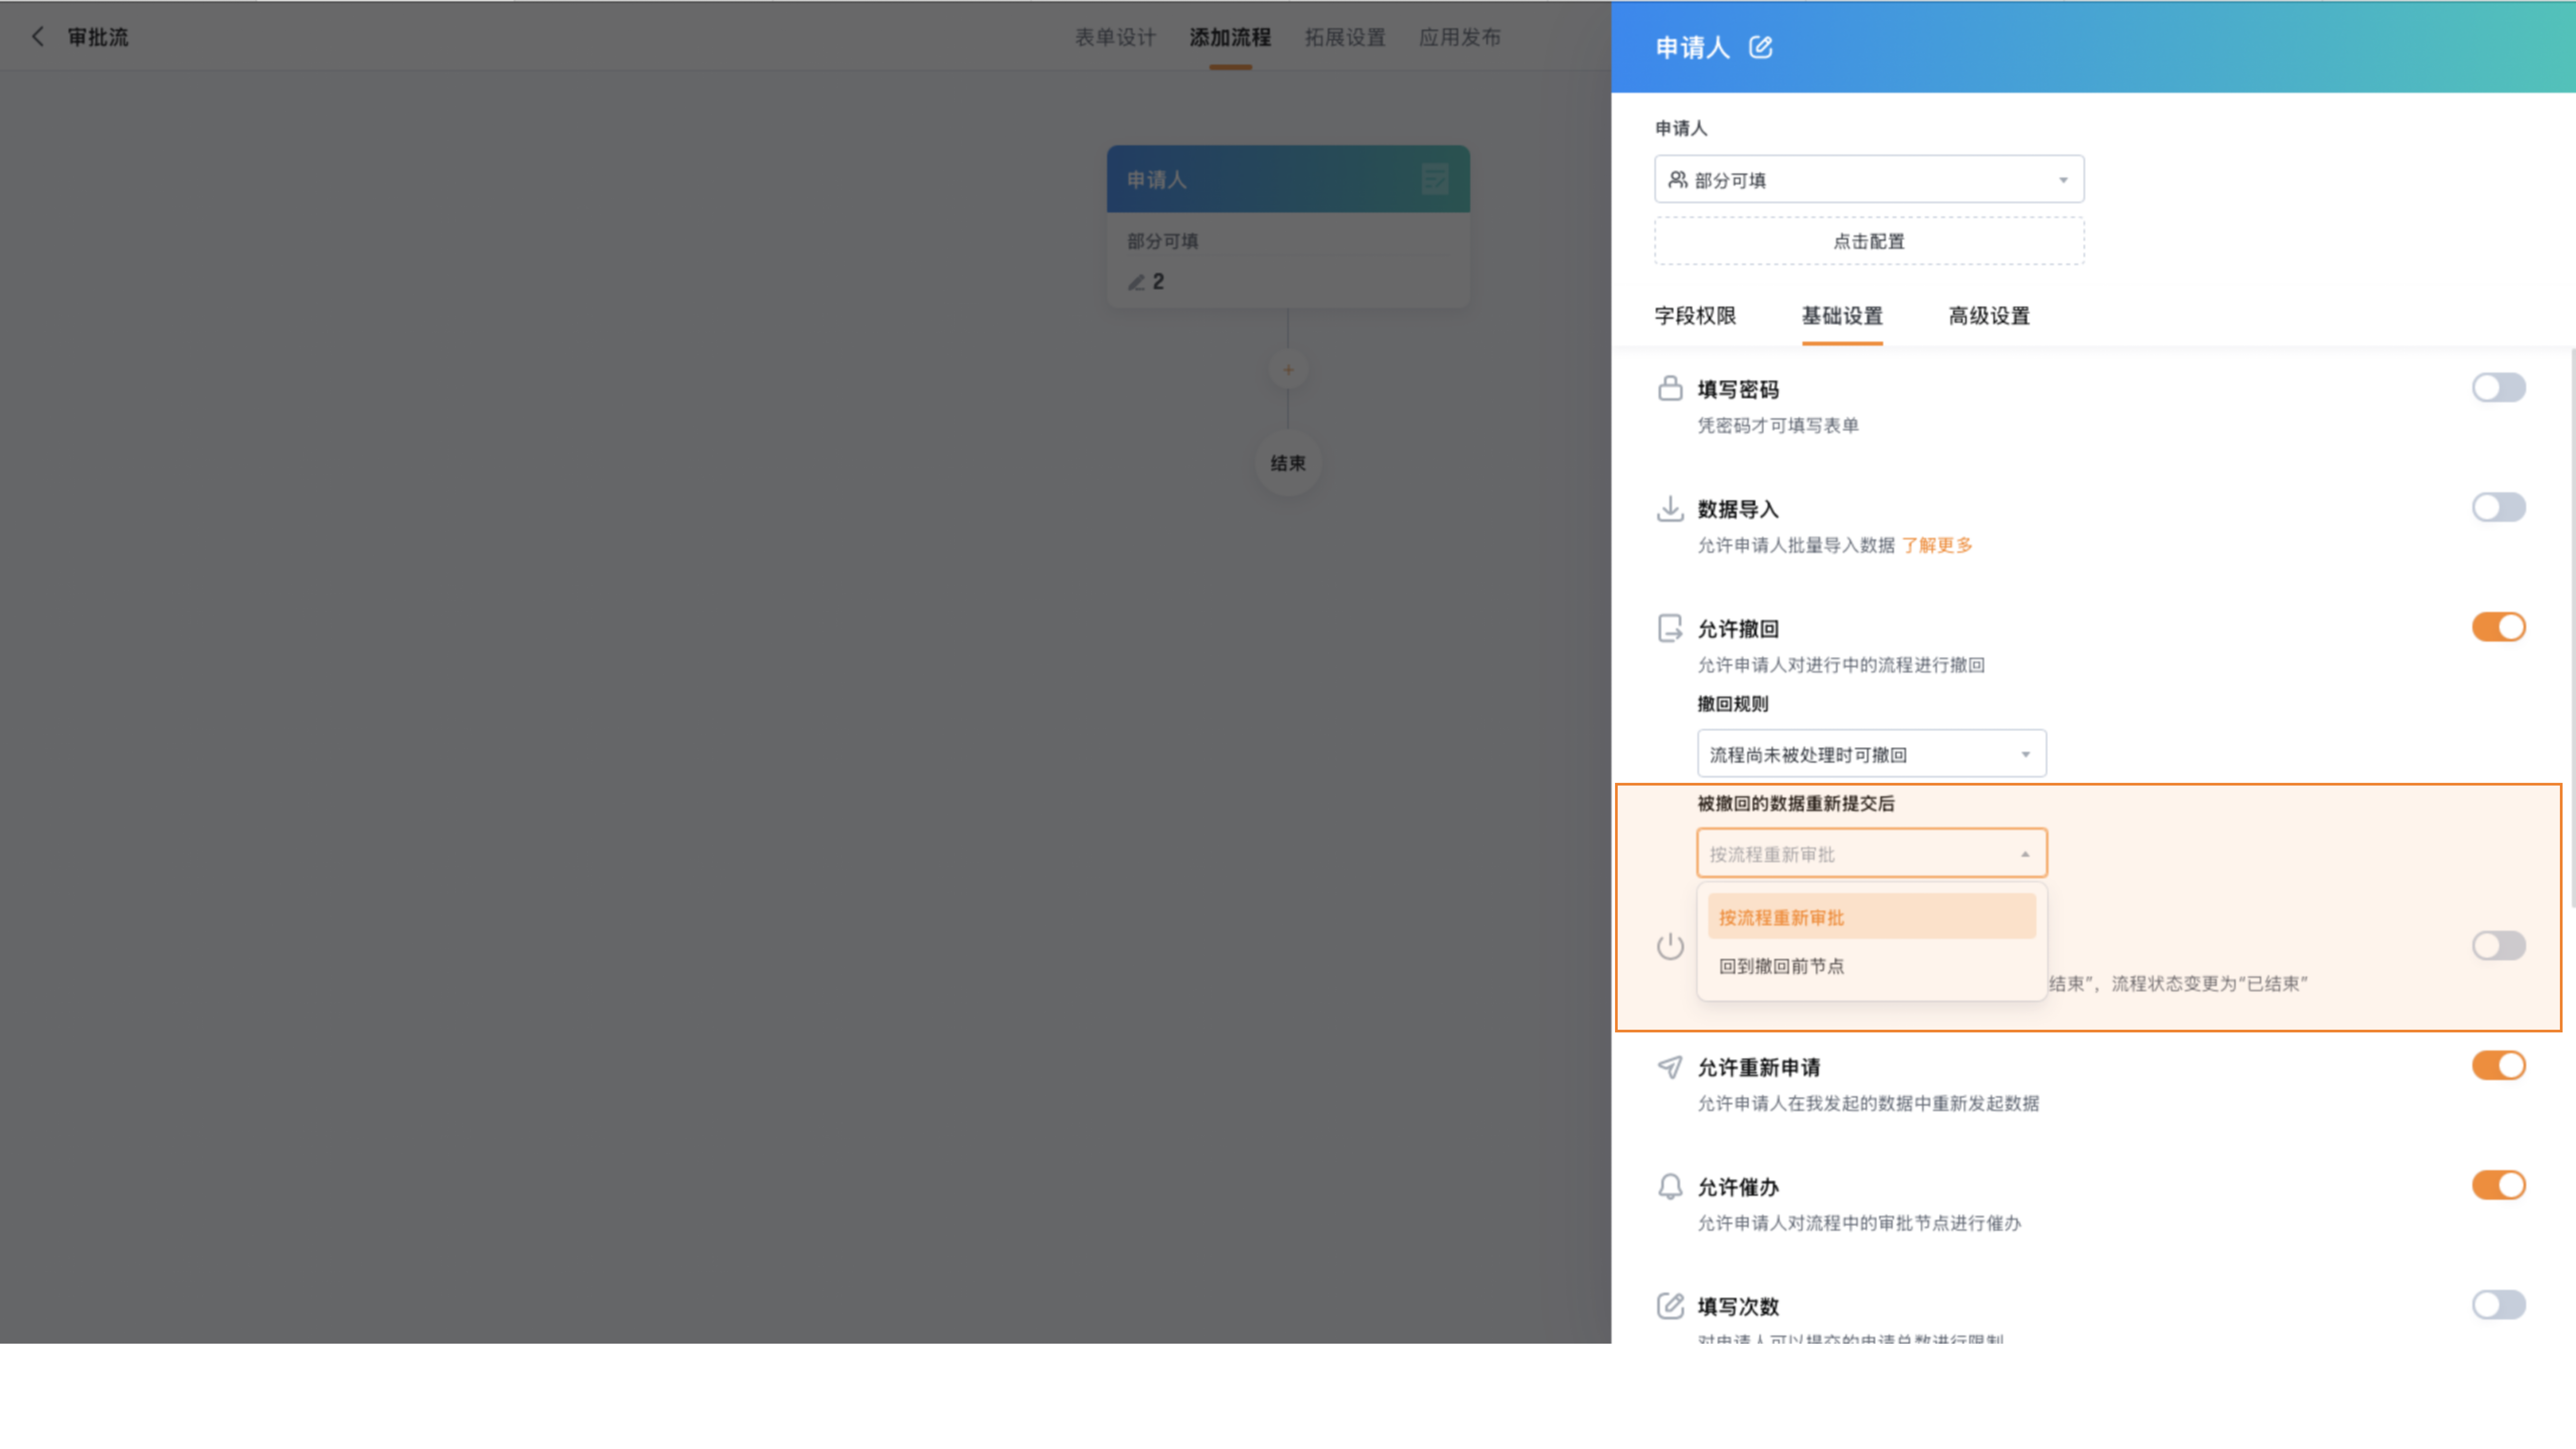Click the 点击配置 dashed button
The height and width of the screenshot is (1449, 2576).
click(1869, 241)
